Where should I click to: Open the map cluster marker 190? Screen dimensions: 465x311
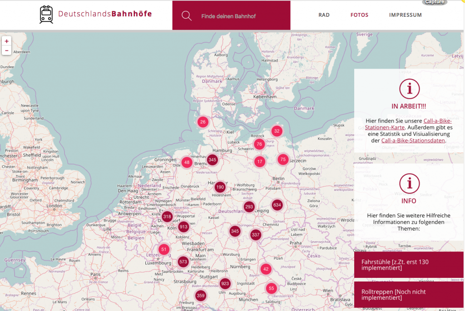coord(220,187)
